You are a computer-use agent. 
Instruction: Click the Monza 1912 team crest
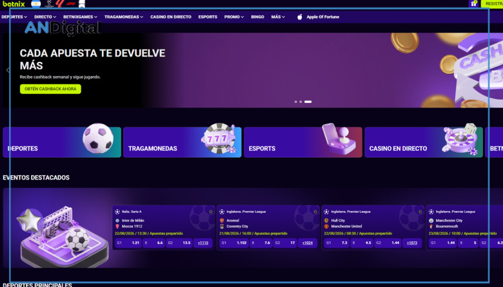(117, 227)
